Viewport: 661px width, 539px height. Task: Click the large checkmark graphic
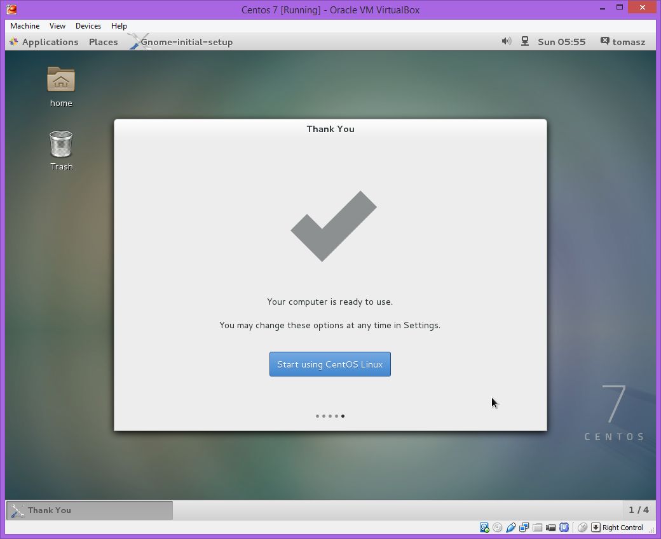pos(334,226)
